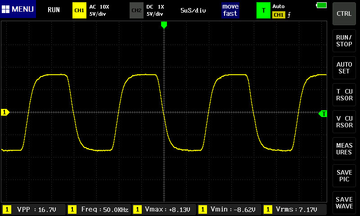Click the channel 1 badge beside VPP
Viewport: 360px width, 216px height.
point(7,209)
